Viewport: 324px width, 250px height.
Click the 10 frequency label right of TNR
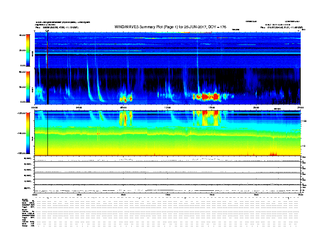coord(304,146)
